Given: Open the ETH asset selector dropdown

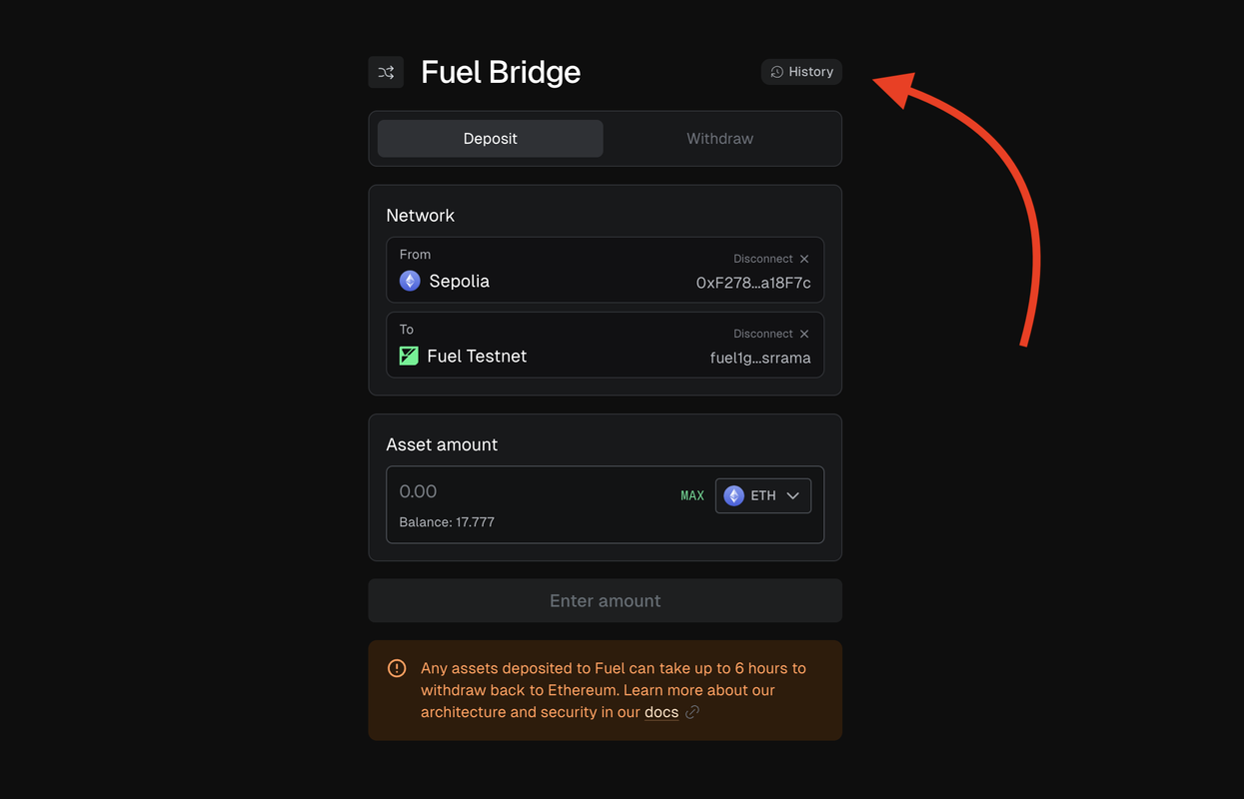Looking at the screenshot, I should tap(763, 495).
